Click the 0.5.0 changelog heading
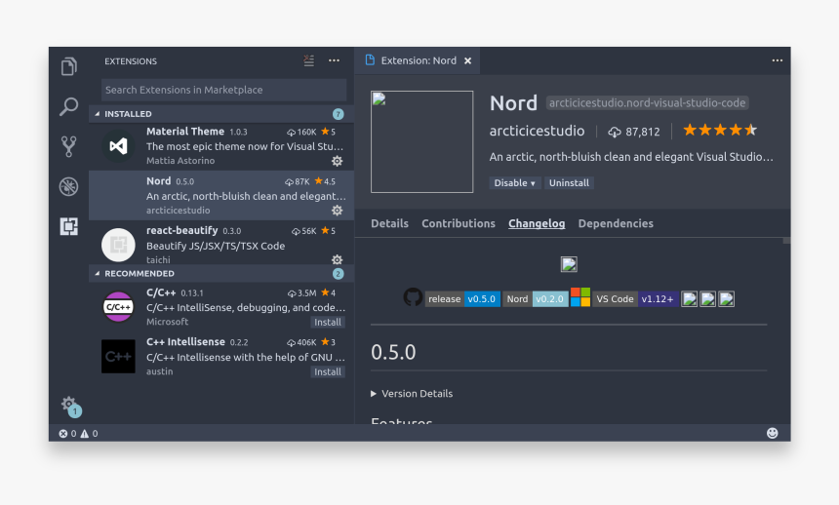This screenshot has width=839, height=505. coord(393,352)
